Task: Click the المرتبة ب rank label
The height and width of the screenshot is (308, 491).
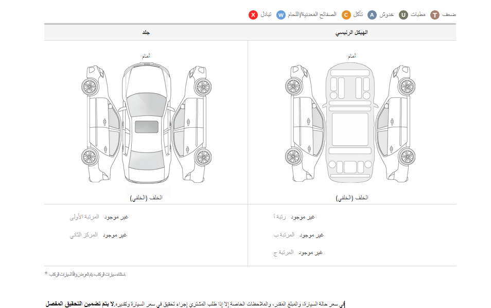Action: point(284,235)
